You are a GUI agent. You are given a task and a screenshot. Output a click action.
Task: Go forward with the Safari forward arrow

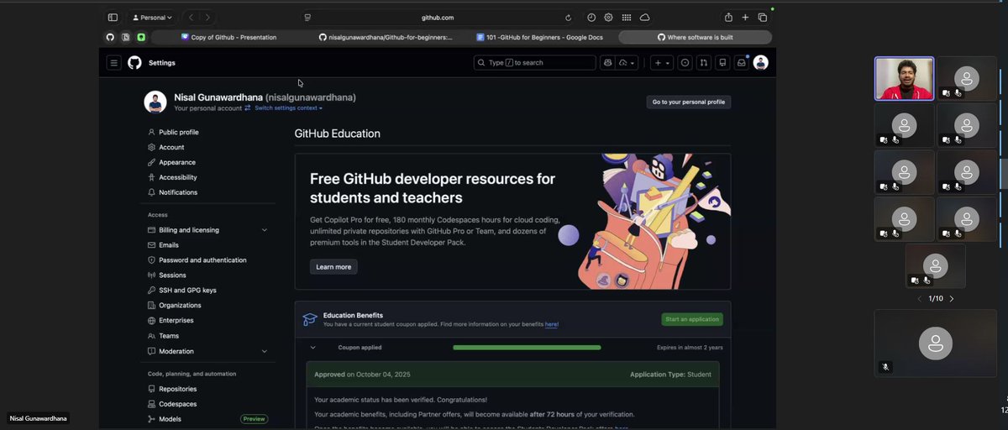[x=207, y=17]
